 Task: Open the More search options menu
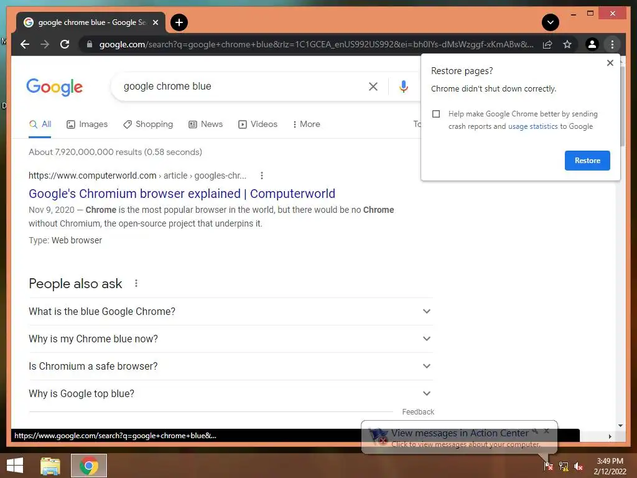(x=306, y=124)
